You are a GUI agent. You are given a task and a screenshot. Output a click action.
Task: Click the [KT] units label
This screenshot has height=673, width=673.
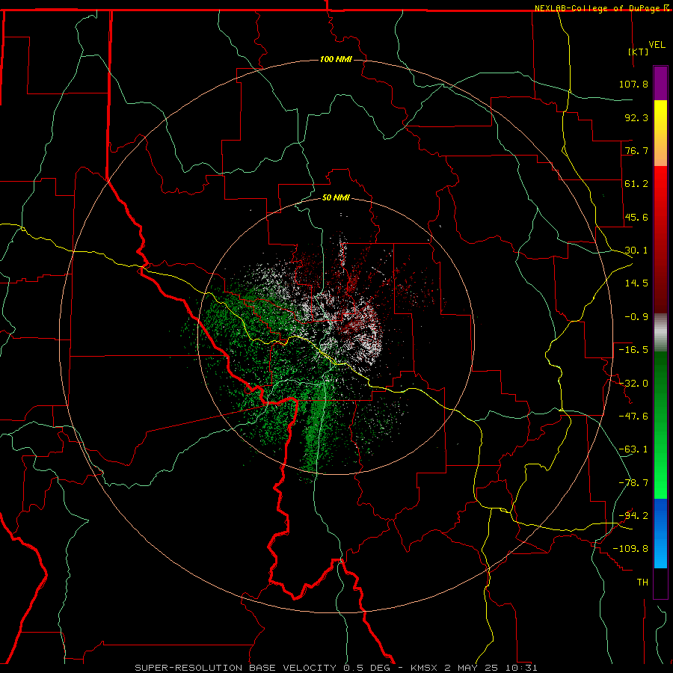click(x=639, y=52)
